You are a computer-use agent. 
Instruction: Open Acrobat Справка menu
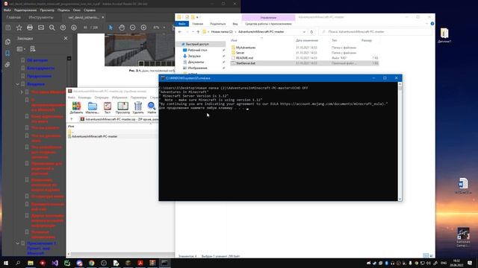point(90,10)
